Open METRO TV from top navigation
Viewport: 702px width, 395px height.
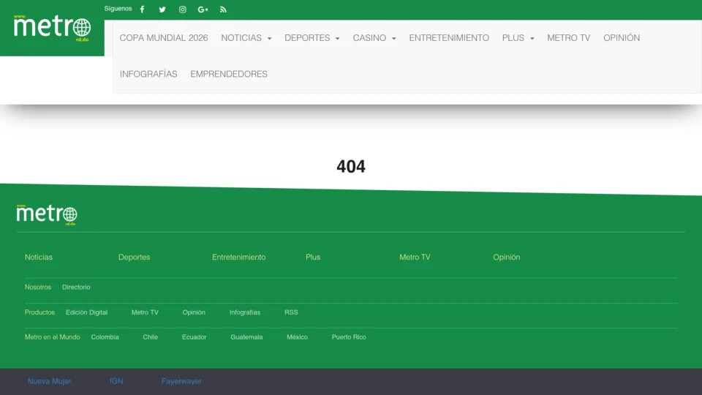coord(569,38)
